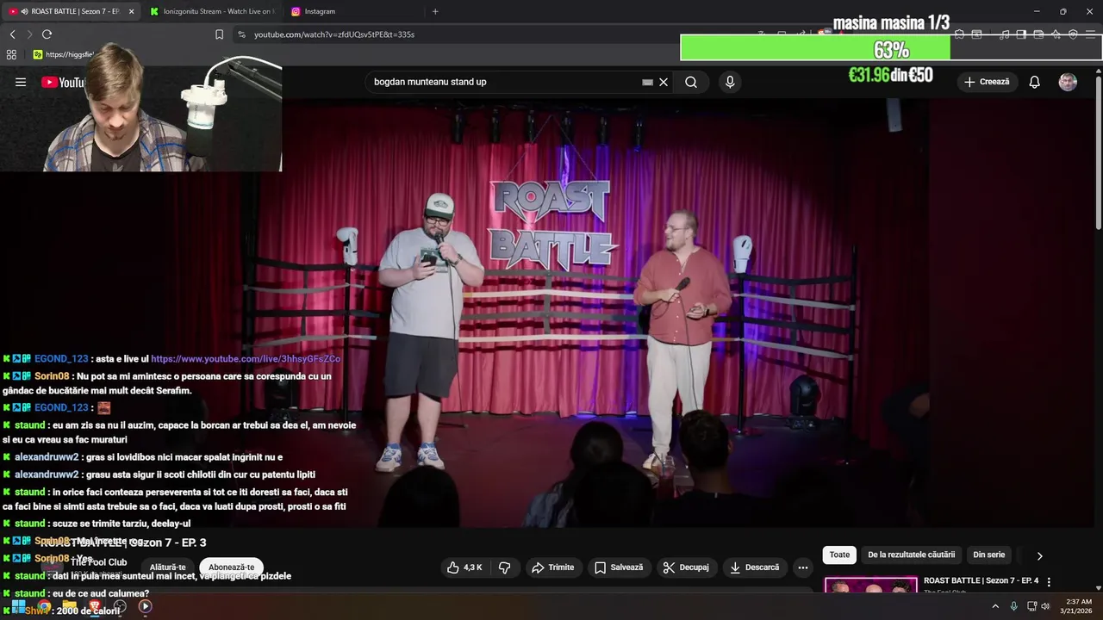Click the Creează button
This screenshot has width=1103, height=620.
pyautogui.click(x=988, y=82)
